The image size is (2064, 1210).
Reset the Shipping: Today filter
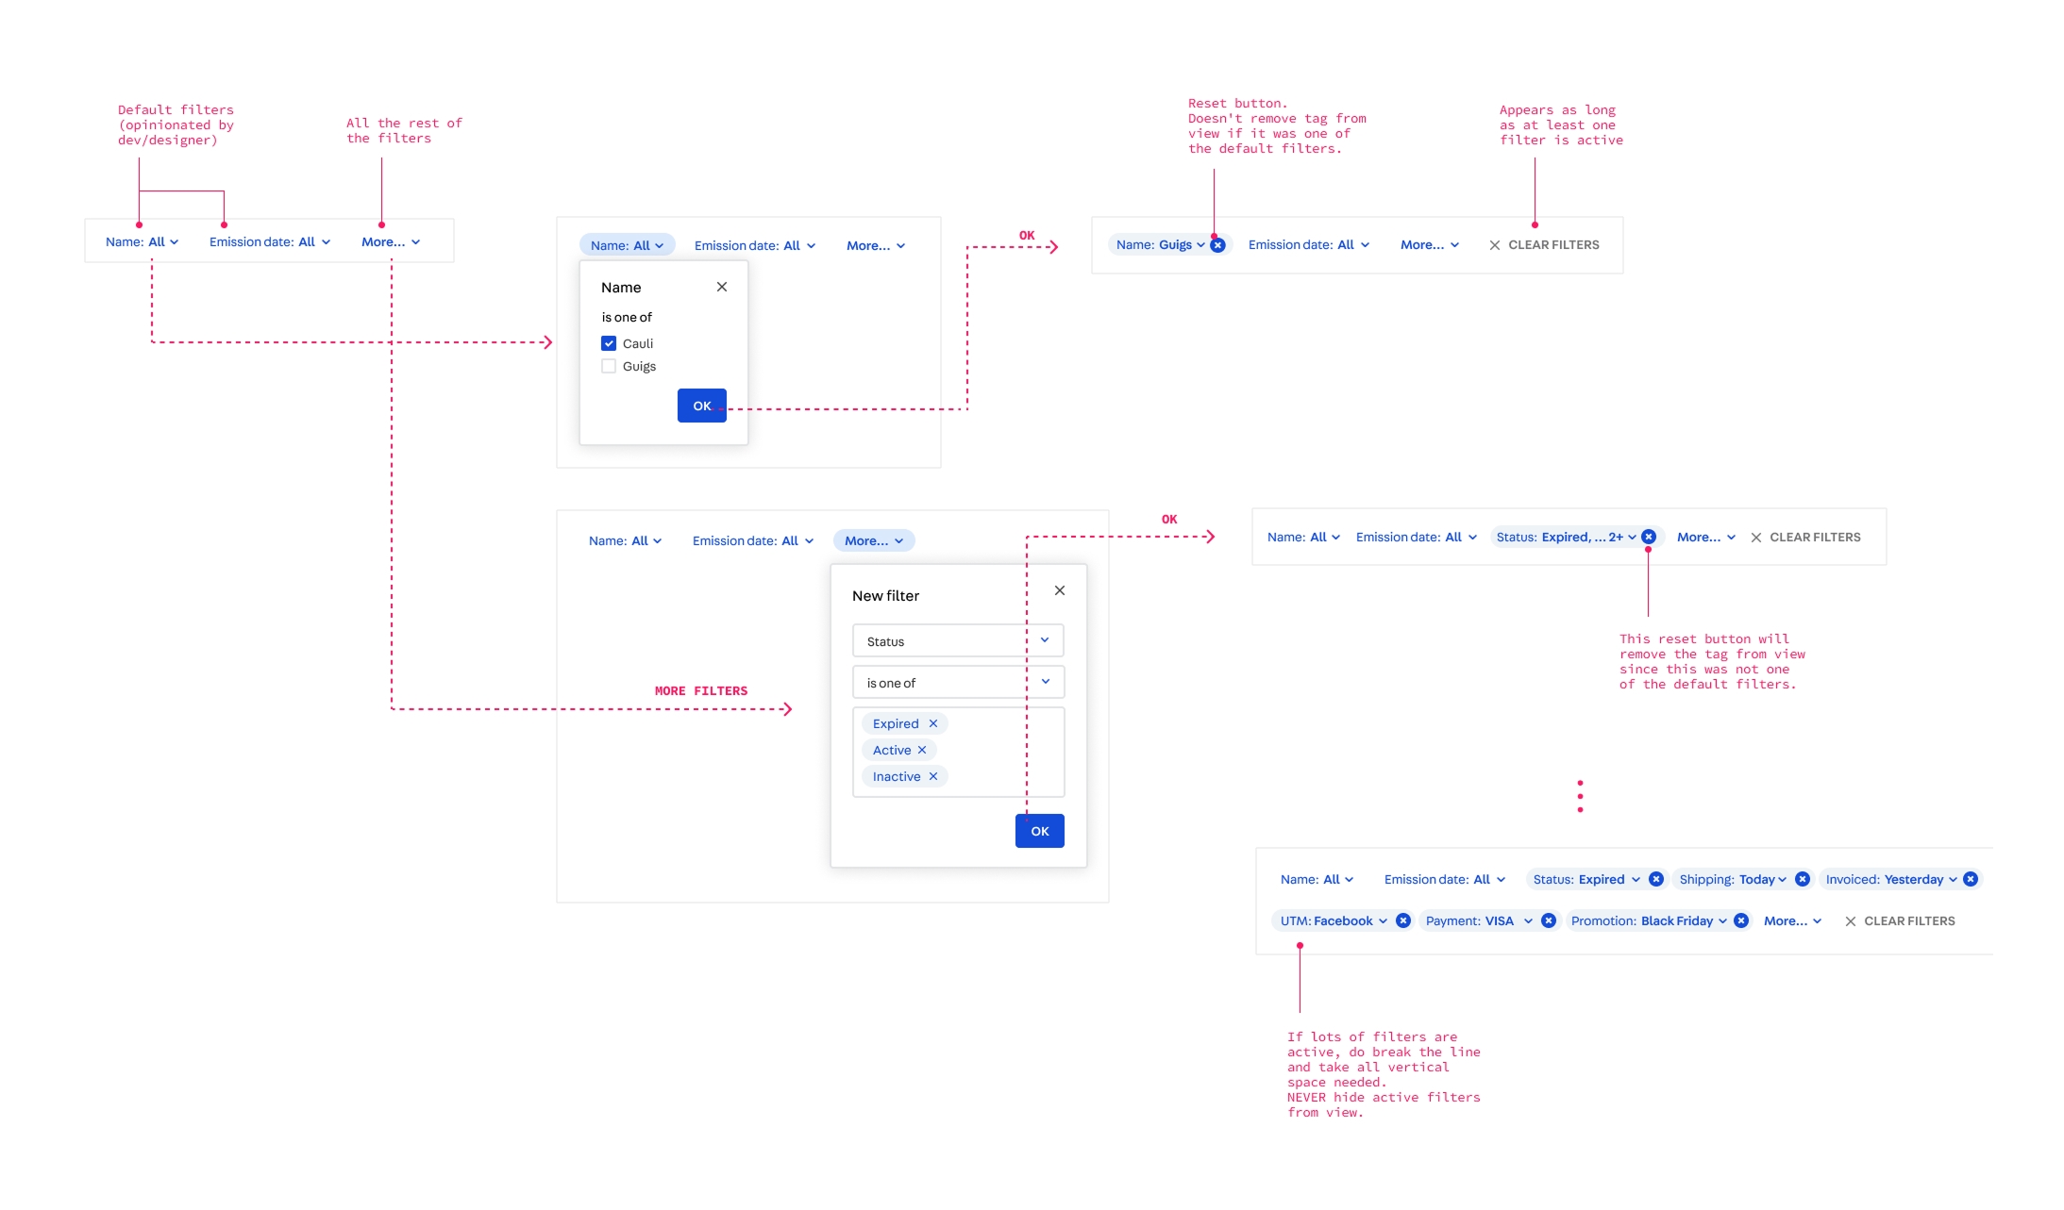pyautogui.click(x=1802, y=879)
